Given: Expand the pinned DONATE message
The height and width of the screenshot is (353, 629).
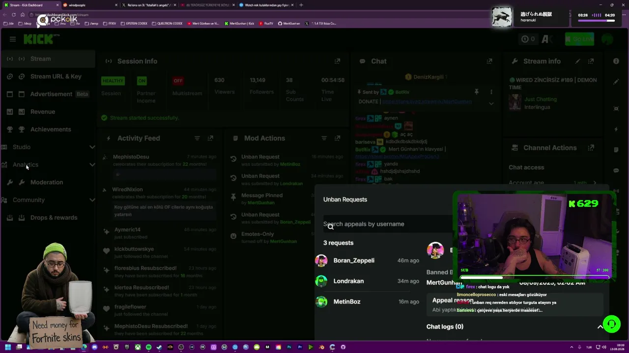Looking at the screenshot, I should pyautogui.click(x=491, y=103).
